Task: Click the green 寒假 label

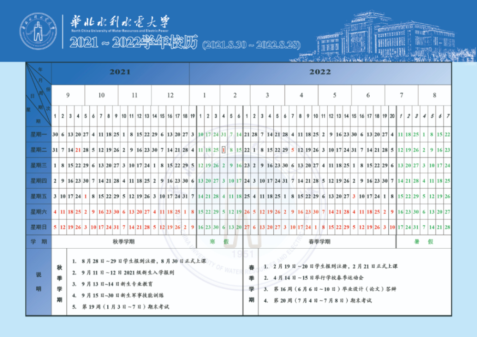Action: (x=219, y=242)
